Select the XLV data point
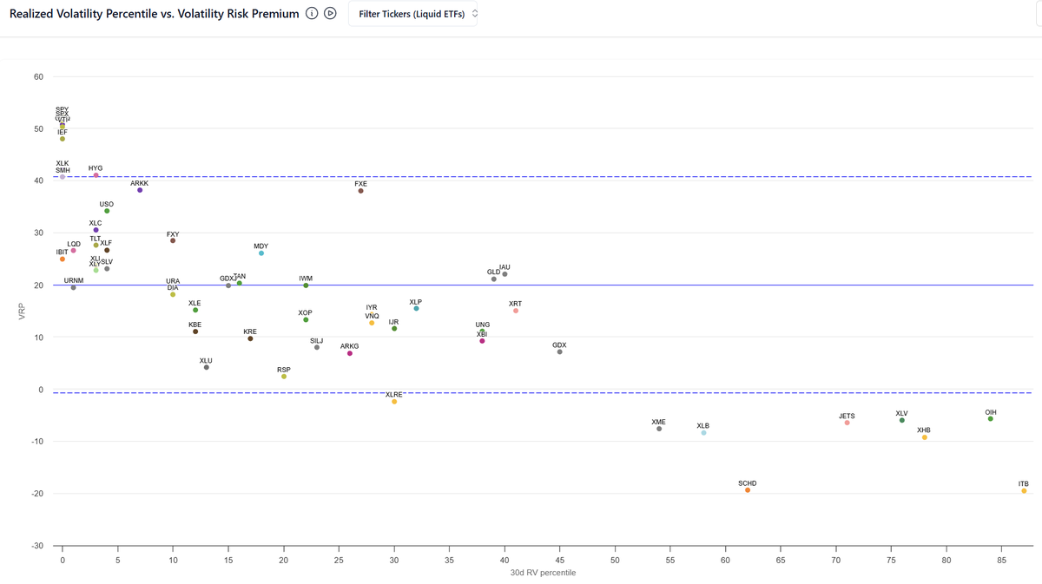This screenshot has height=584, width=1042. (x=902, y=420)
